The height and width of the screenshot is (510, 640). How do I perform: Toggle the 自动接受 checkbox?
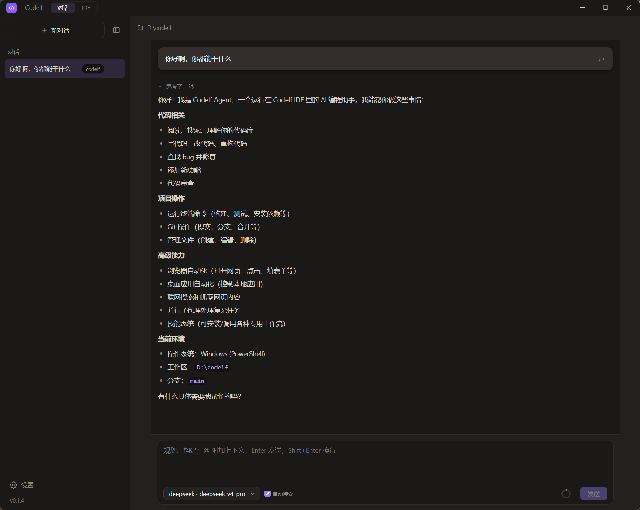[x=267, y=494]
